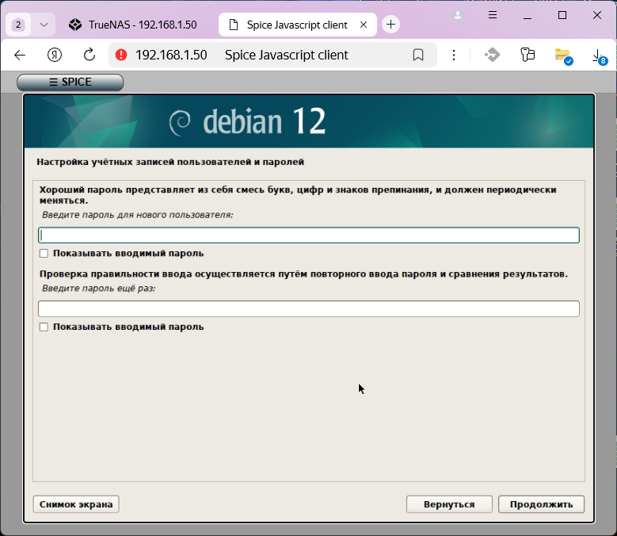Bookmark this page with the bookmark icon

tap(418, 55)
